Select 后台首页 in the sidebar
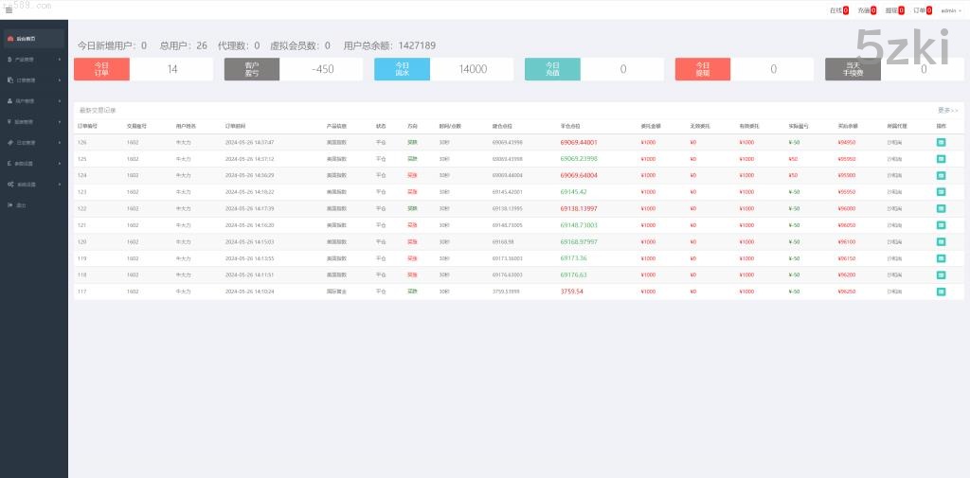970x478 pixels. [34, 39]
